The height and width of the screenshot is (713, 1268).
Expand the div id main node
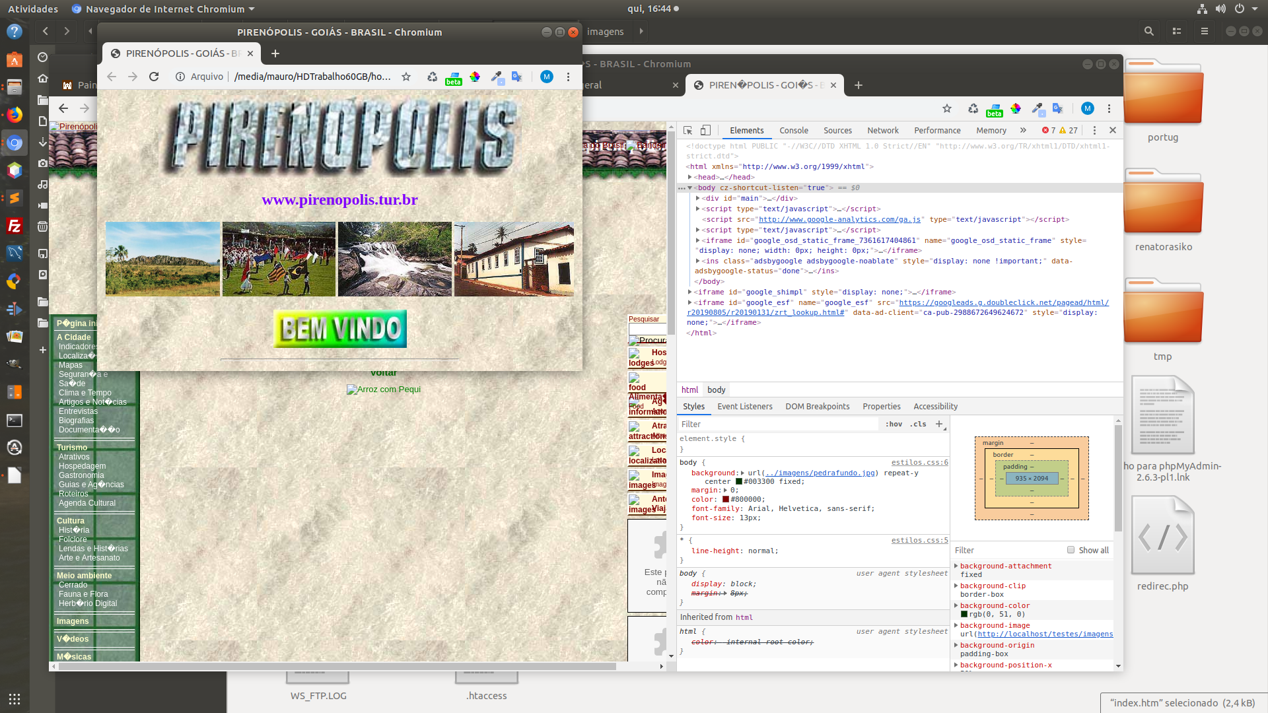pos(697,198)
